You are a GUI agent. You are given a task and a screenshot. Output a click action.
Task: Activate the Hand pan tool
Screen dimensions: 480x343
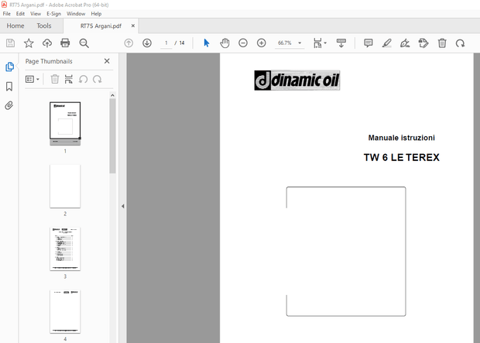[x=225, y=43]
